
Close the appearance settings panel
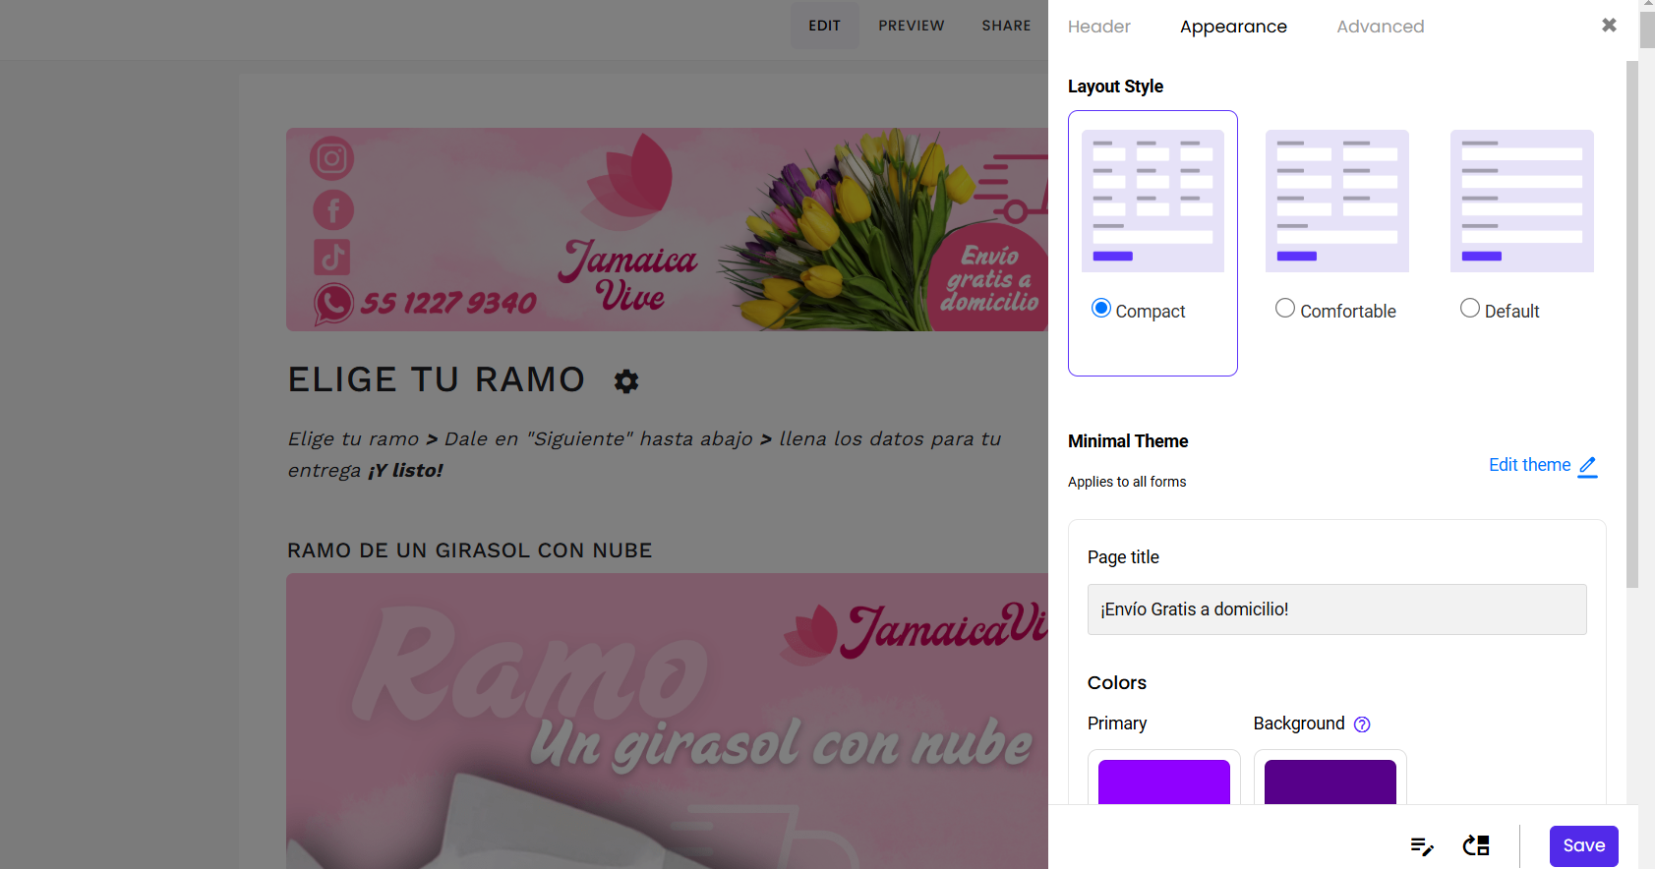(1609, 26)
